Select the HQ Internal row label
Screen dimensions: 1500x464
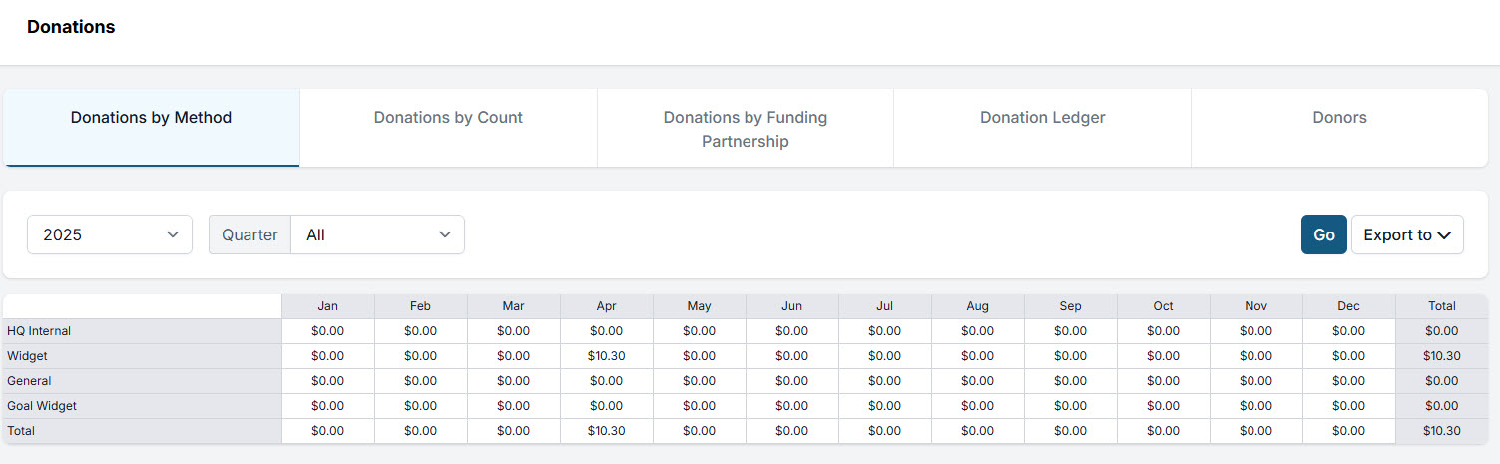[39, 331]
